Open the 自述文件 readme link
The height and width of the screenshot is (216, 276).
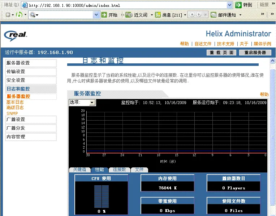(x=203, y=44)
